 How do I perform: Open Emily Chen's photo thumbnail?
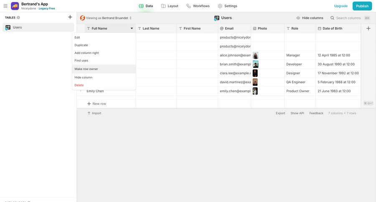coord(255,91)
